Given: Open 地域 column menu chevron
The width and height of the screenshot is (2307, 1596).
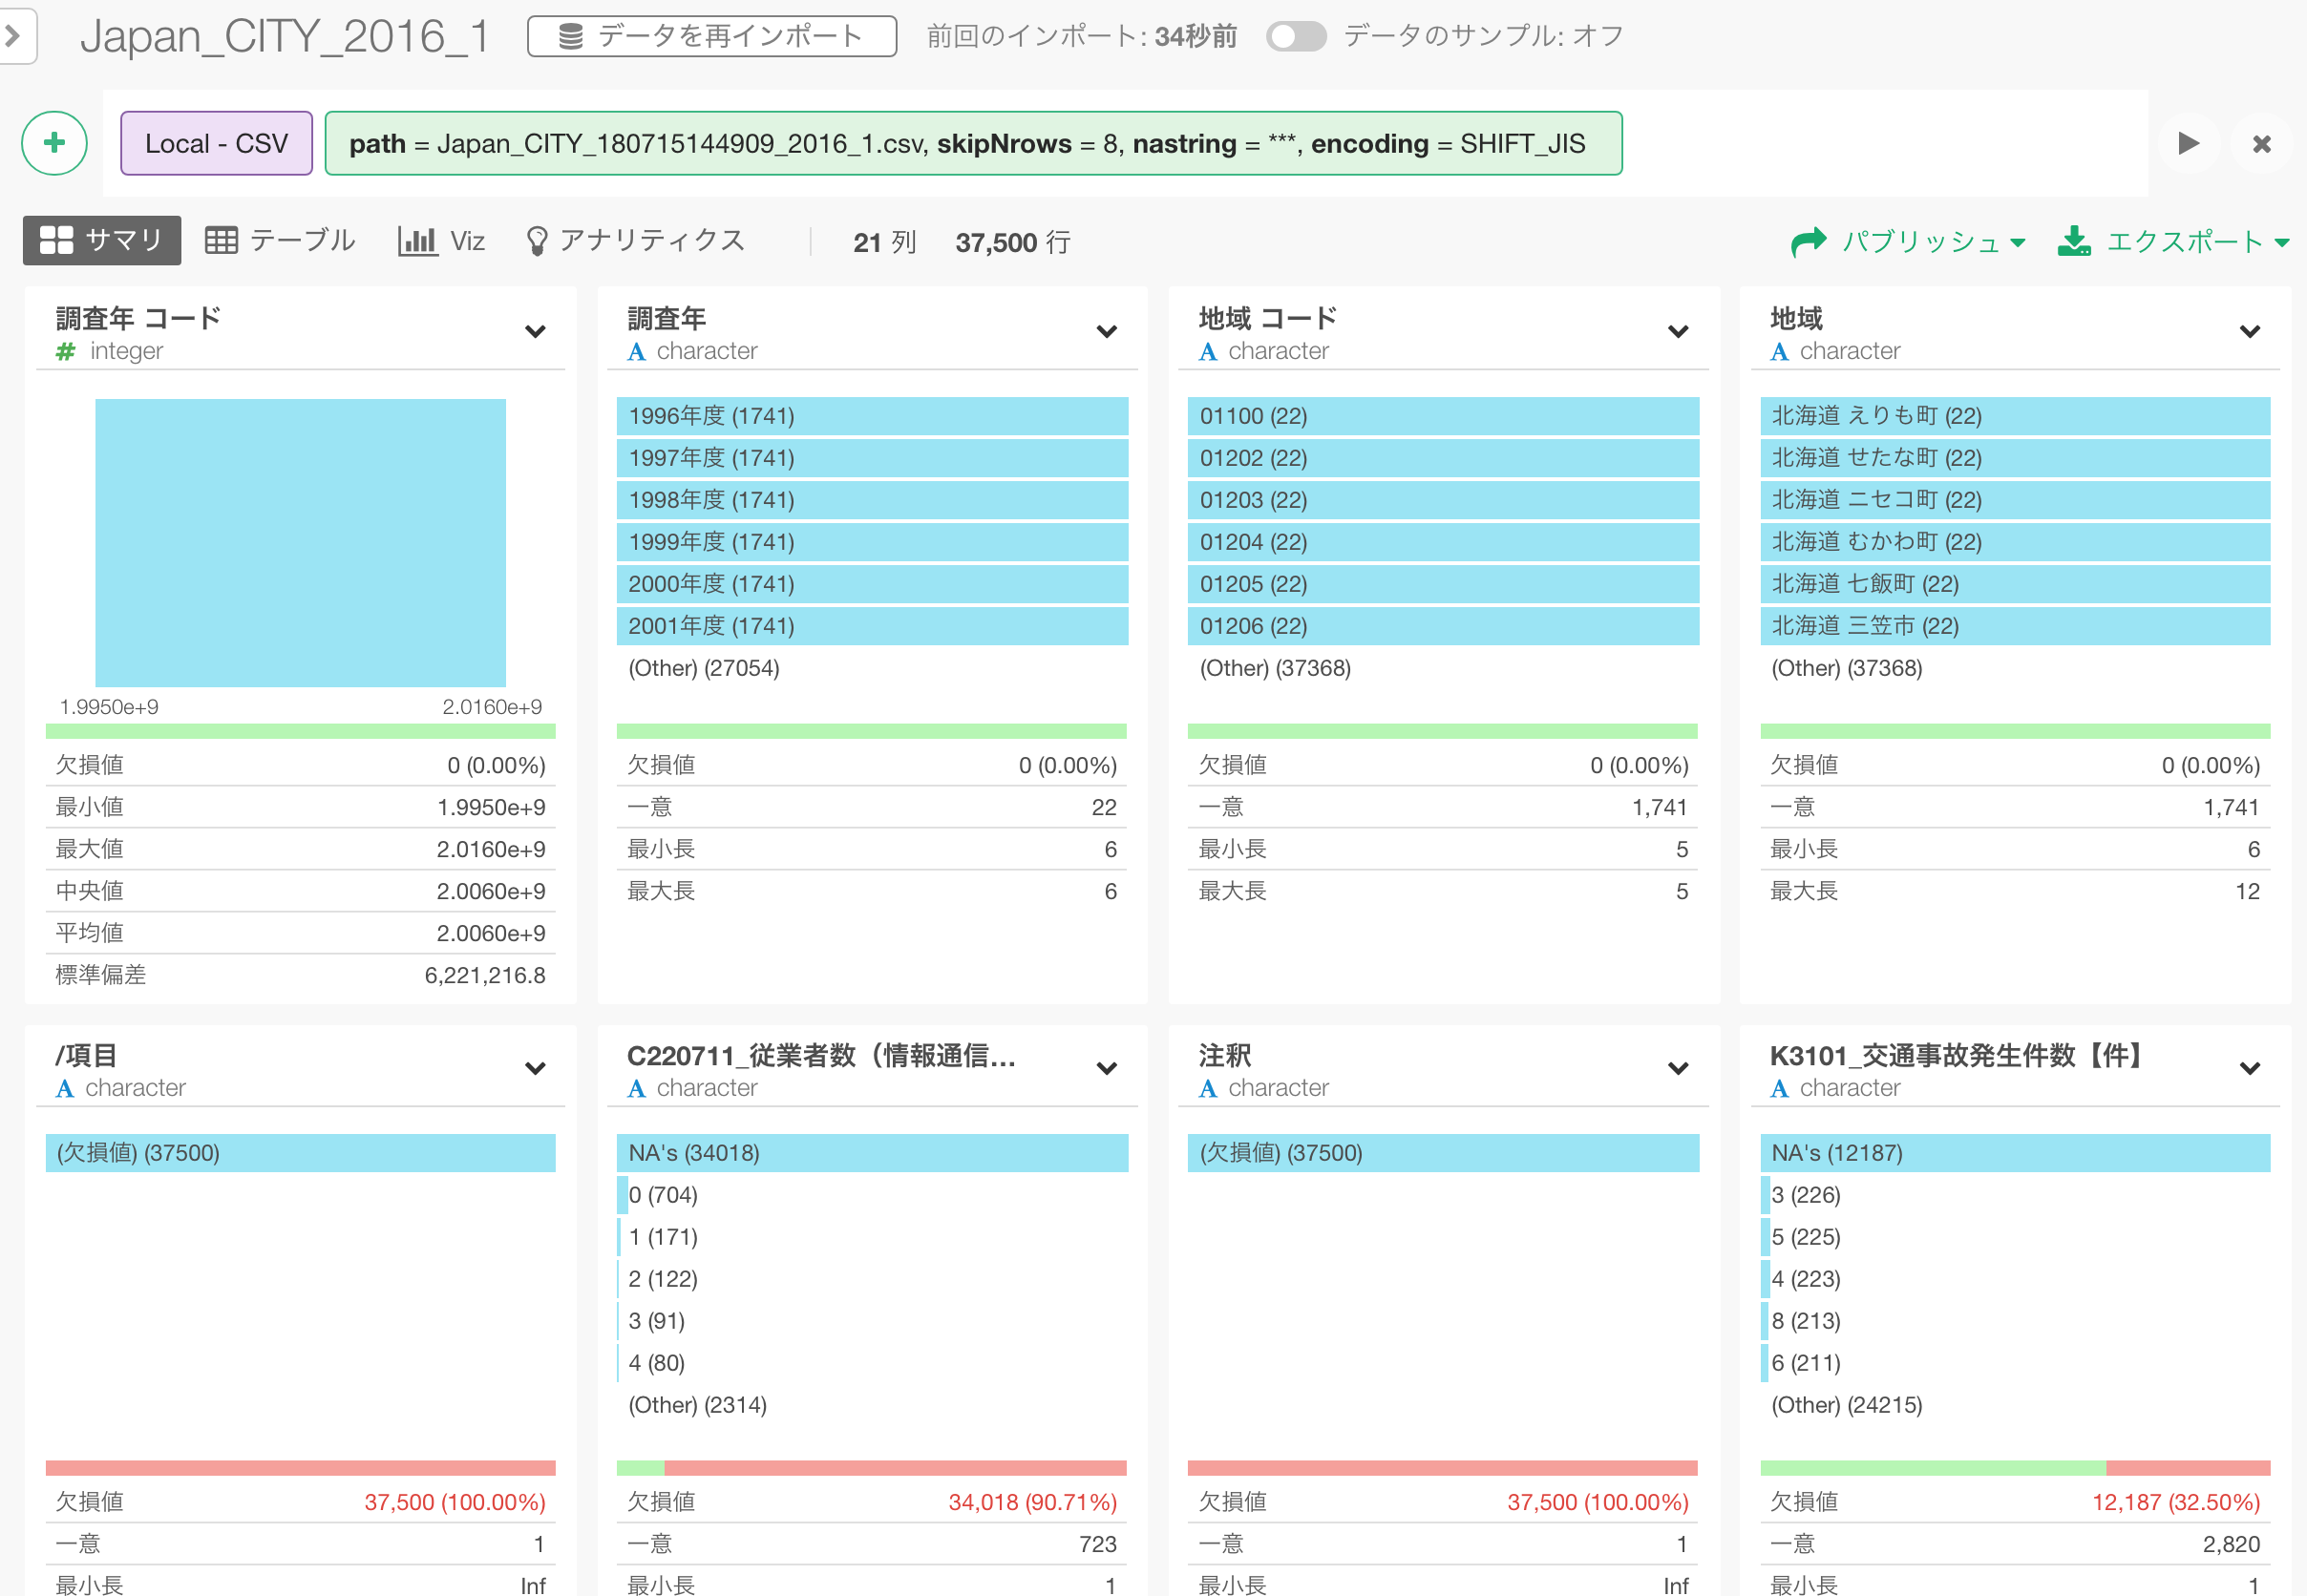Looking at the screenshot, I should pos(2250,331).
